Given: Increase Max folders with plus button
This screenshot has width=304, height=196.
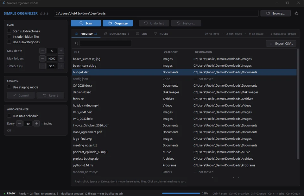Looking at the screenshot, I should click(61, 58).
